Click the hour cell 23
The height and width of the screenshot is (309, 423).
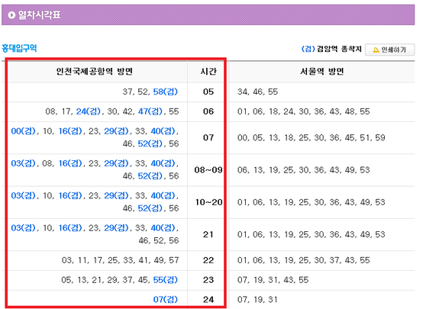pos(208,280)
